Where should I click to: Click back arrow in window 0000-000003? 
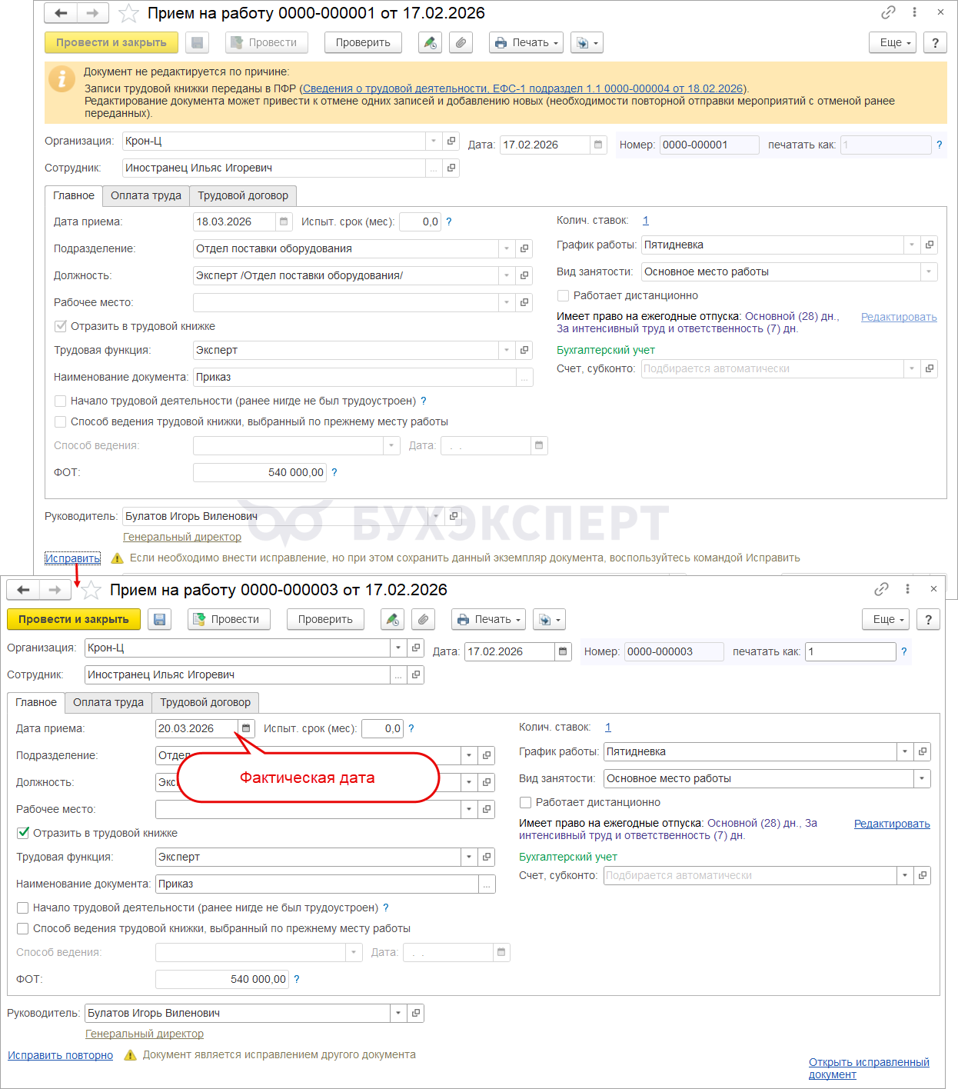tap(23, 590)
